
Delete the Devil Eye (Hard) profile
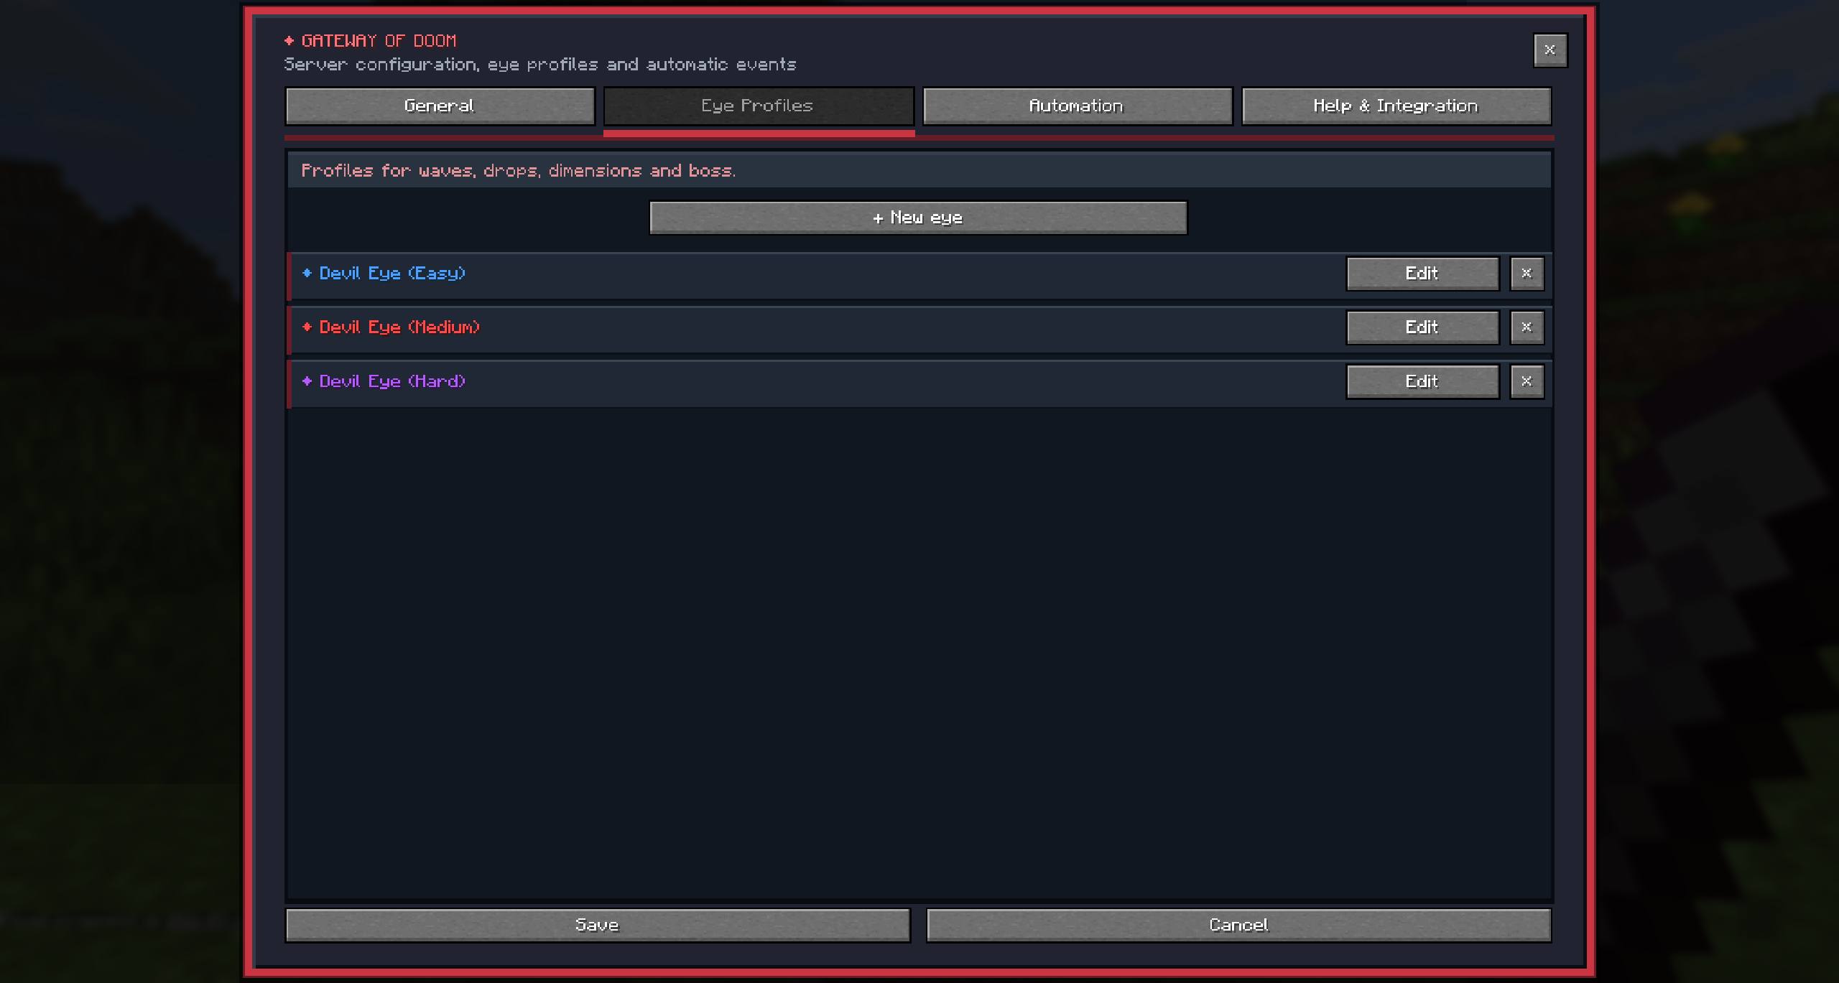point(1527,381)
